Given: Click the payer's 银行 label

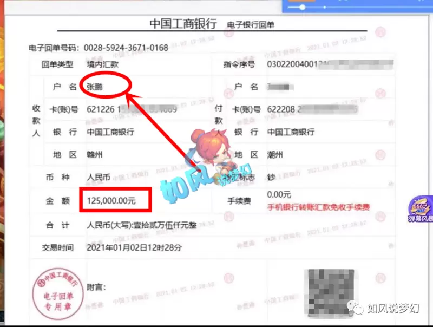Looking at the screenshot, I should 246,132.
